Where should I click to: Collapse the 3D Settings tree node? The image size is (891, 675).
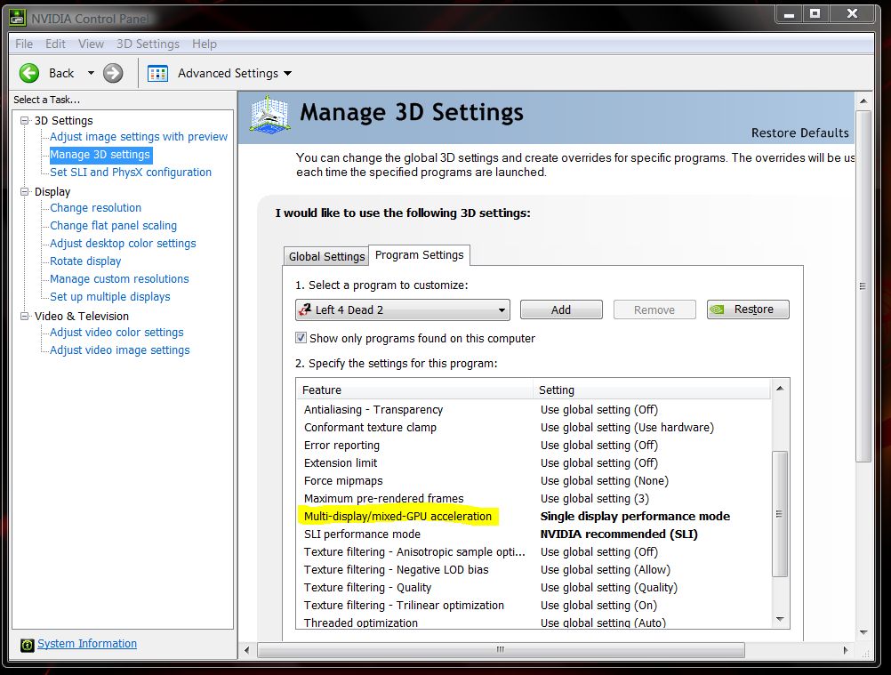[24, 120]
